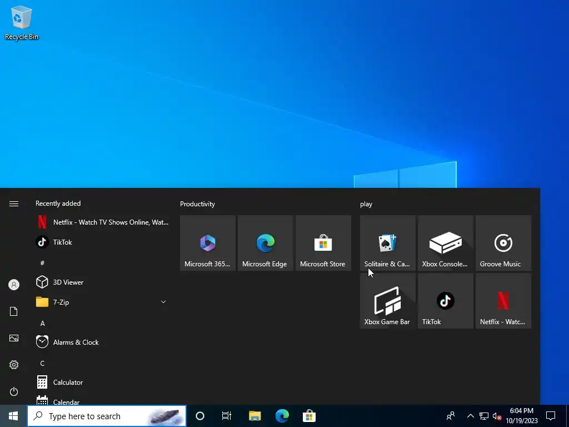Screen dimensions: 569x427
Task: Open Task View on the taskbar
Action: click(x=227, y=416)
